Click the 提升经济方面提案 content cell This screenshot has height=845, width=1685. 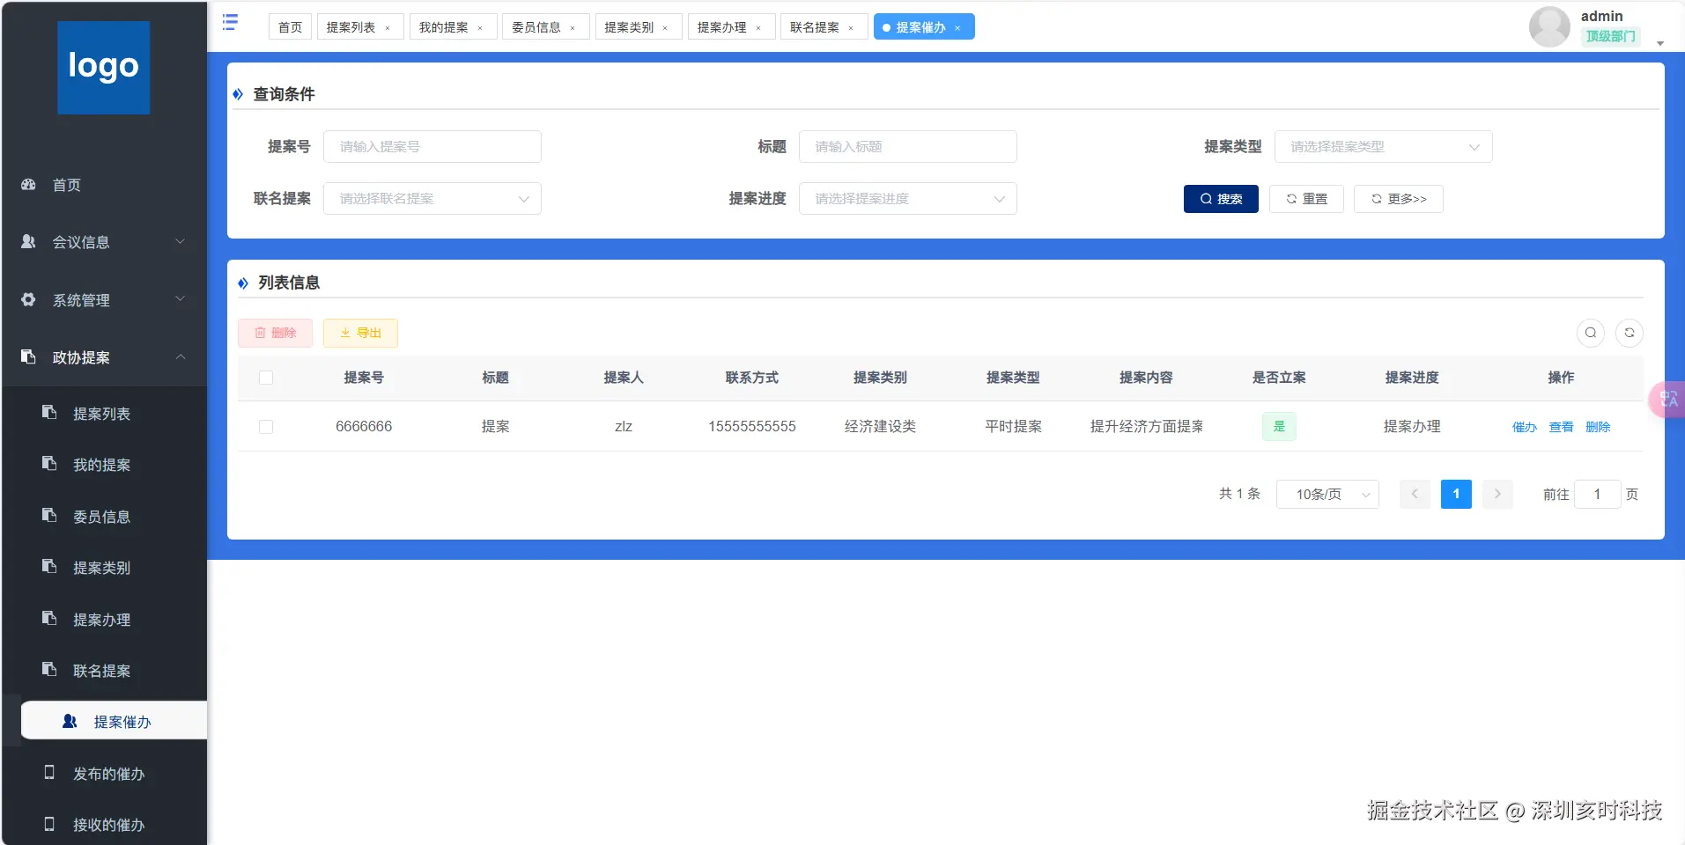(x=1147, y=427)
